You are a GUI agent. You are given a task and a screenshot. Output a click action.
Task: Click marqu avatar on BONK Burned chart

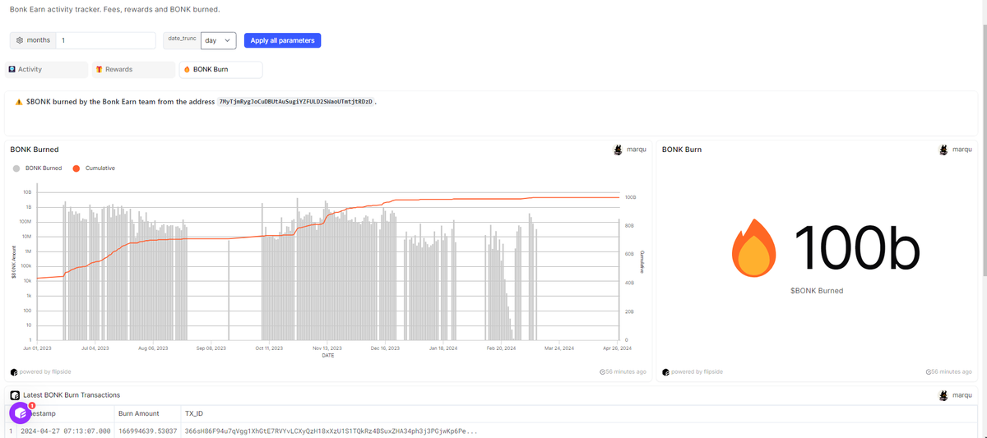pyautogui.click(x=618, y=150)
